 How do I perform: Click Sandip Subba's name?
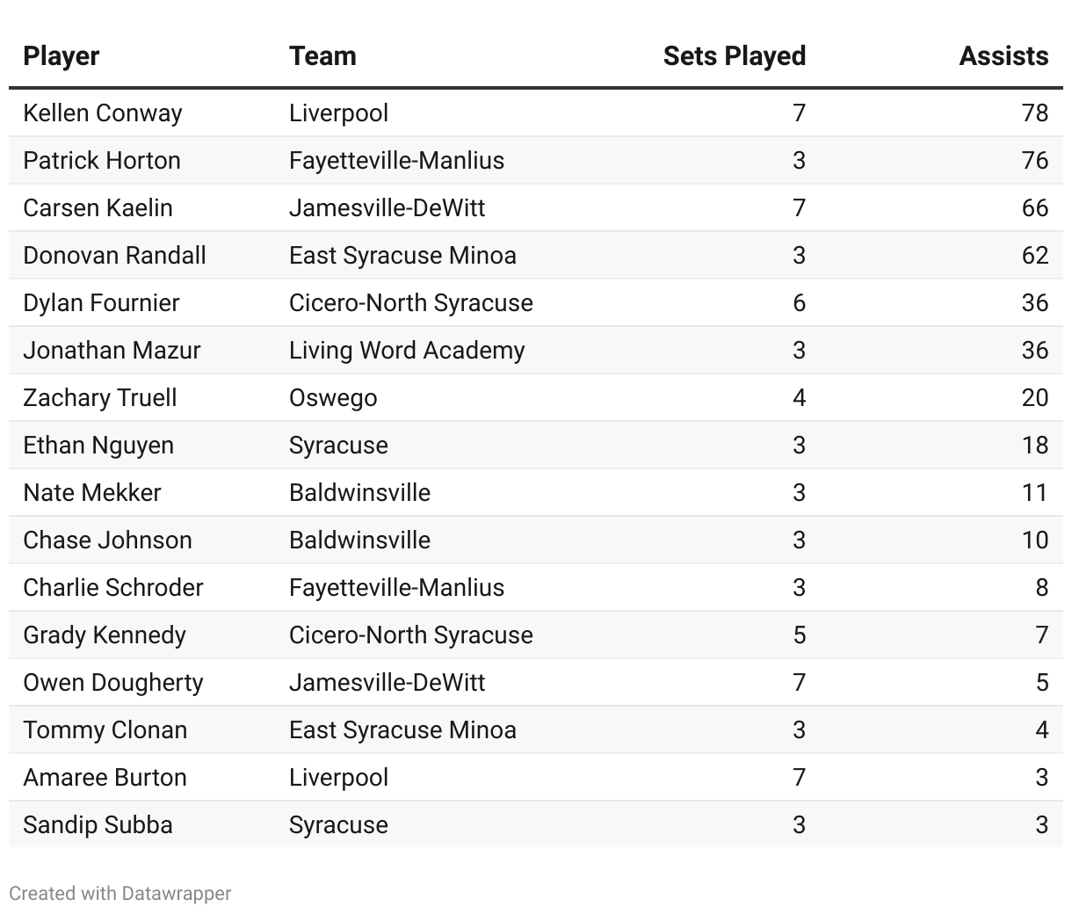(x=98, y=825)
